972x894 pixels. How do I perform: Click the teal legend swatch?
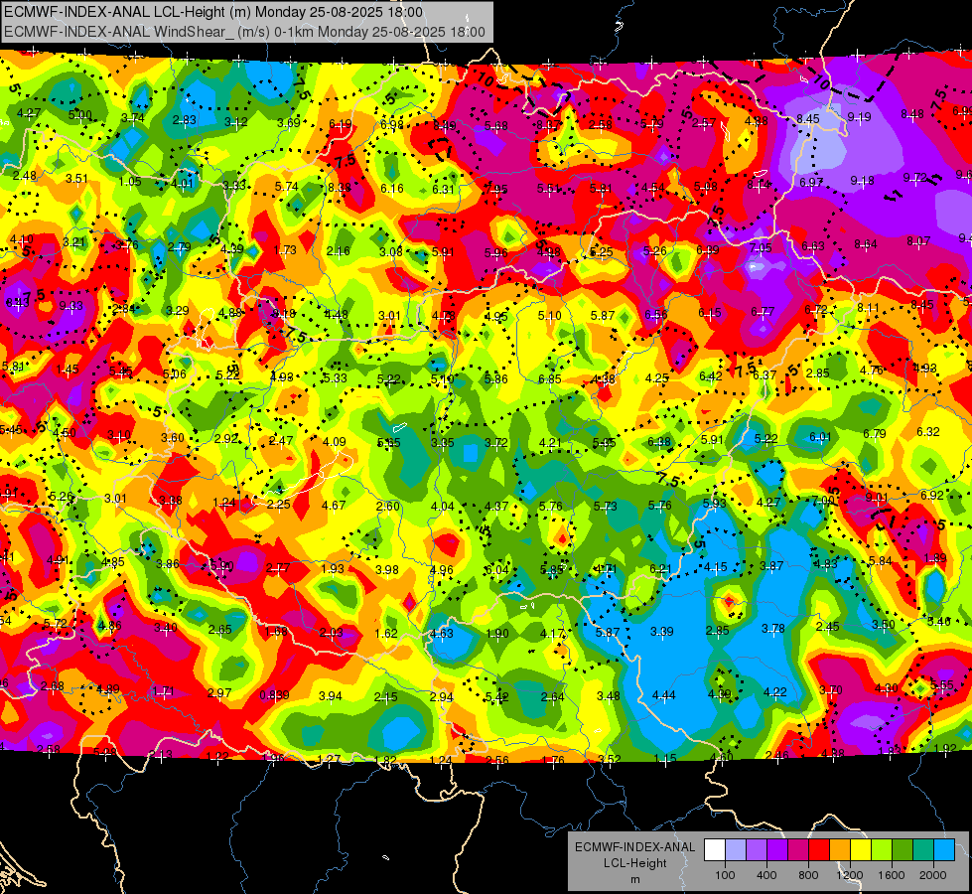tap(923, 849)
